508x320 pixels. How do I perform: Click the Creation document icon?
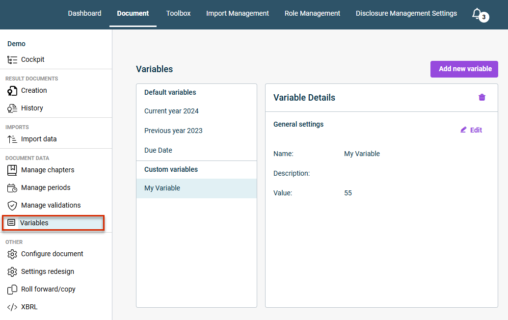click(x=12, y=91)
